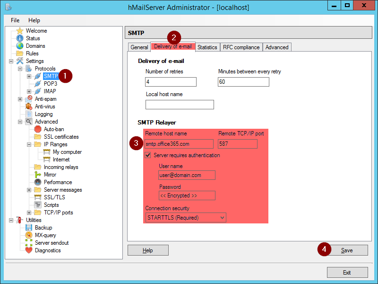The image size is (378, 284).
Task: Click the Protocols icon in tree
Action: [x=29, y=69]
